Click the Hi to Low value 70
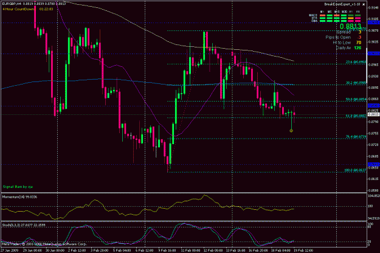 [x=359, y=43]
